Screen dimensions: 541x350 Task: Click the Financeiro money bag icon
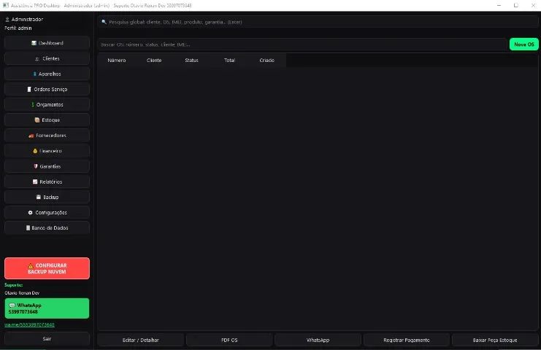click(x=35, y=151)
